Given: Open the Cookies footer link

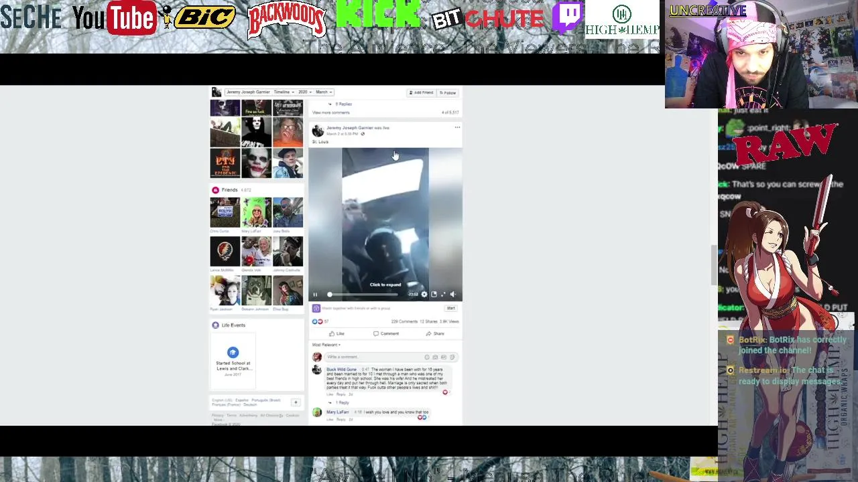Looking at the screenshot, I should point(292,416).
